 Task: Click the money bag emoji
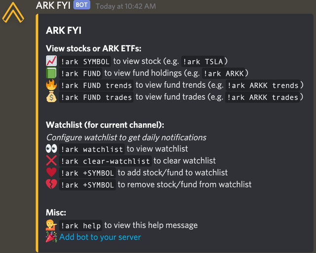(x=51, y=97)
